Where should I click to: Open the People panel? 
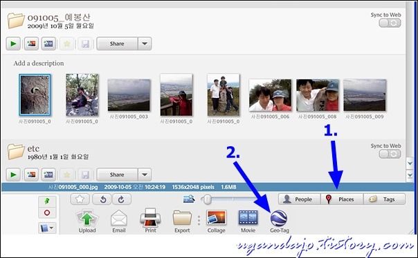(299, 199)
